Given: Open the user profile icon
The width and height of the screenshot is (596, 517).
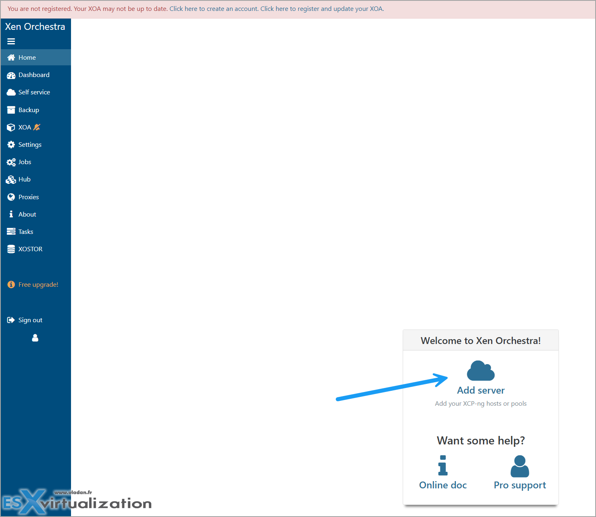Looking at the screenshot, I should point(35,338).
